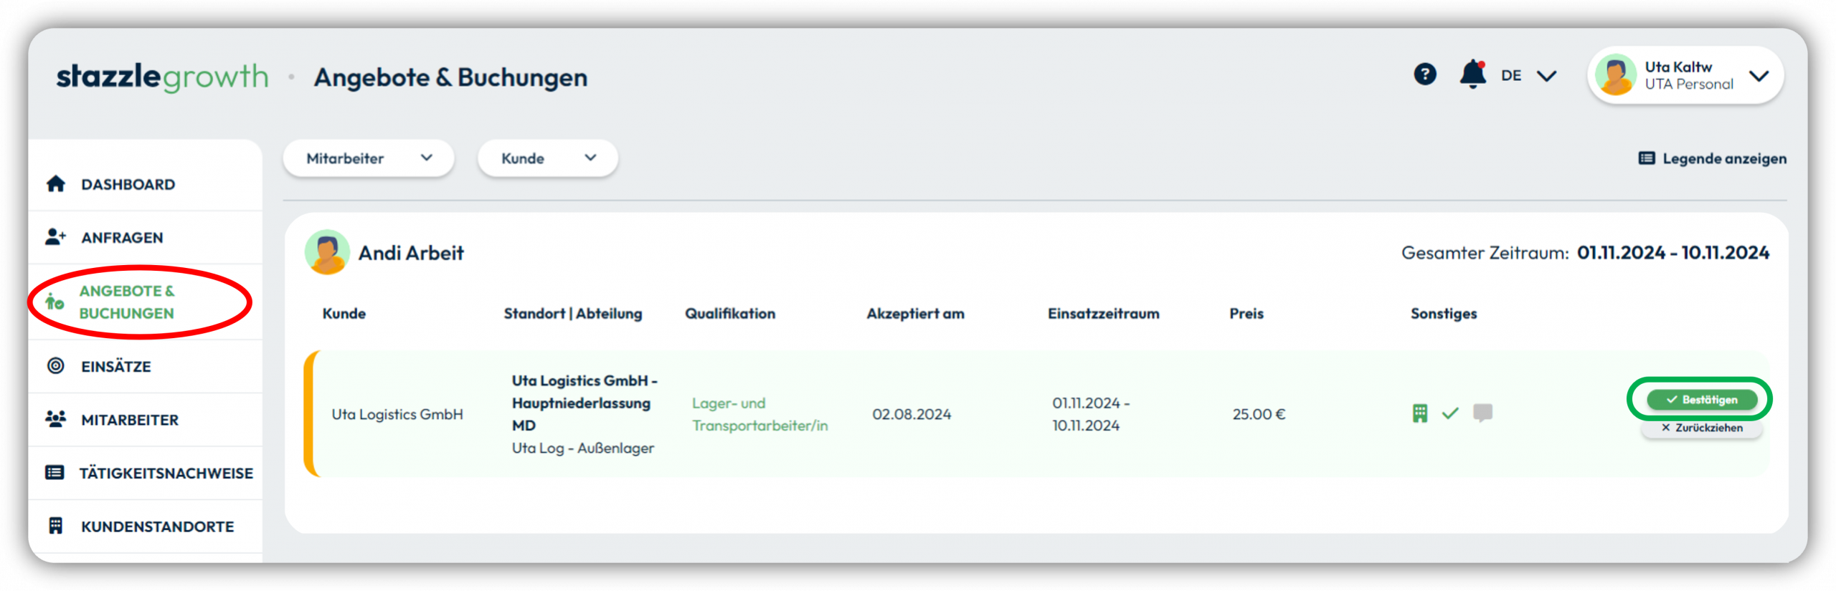Open the DE language dropdown
Viewport: 1836px width, 591px height.
click(x=1528, y=75)
